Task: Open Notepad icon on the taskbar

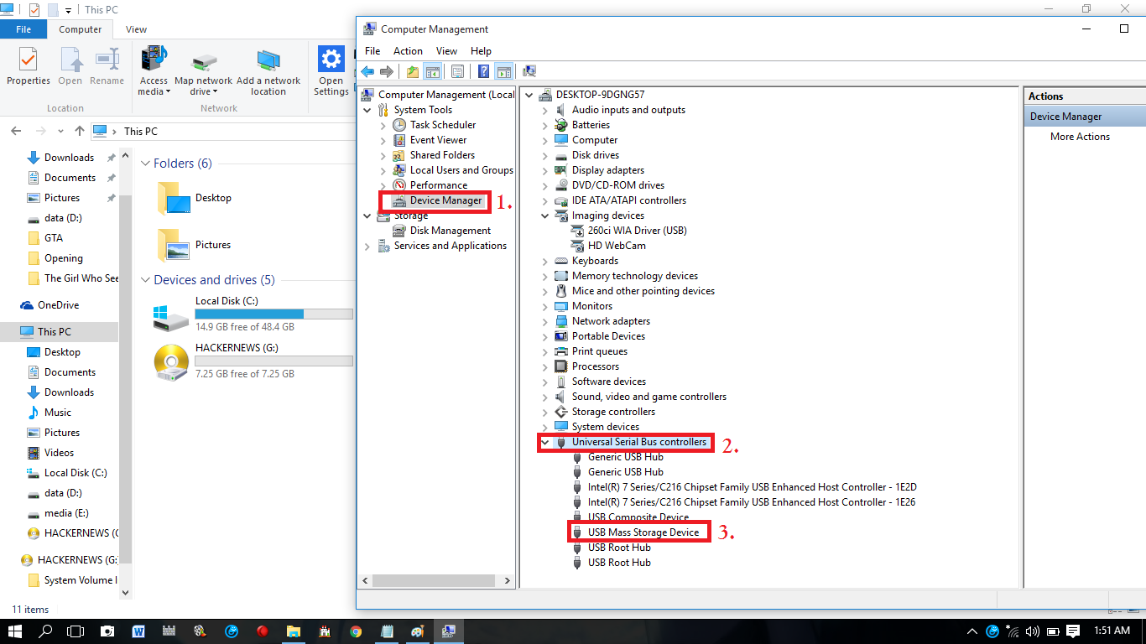Action: click(x=387, y=631)
